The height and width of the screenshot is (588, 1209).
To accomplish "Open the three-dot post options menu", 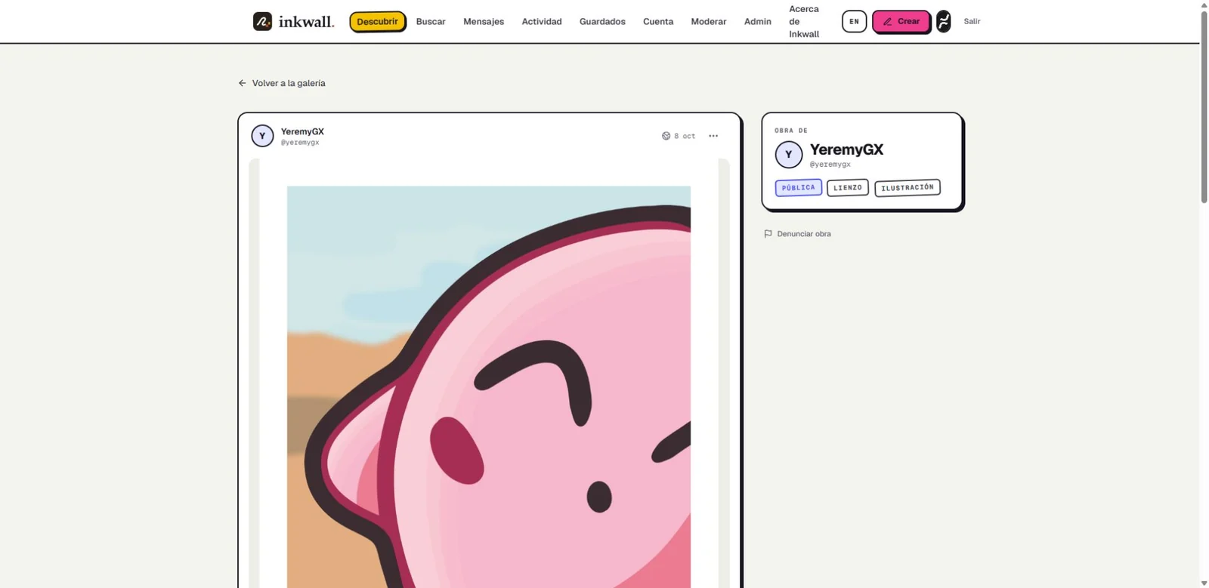I will coord(713,136).
